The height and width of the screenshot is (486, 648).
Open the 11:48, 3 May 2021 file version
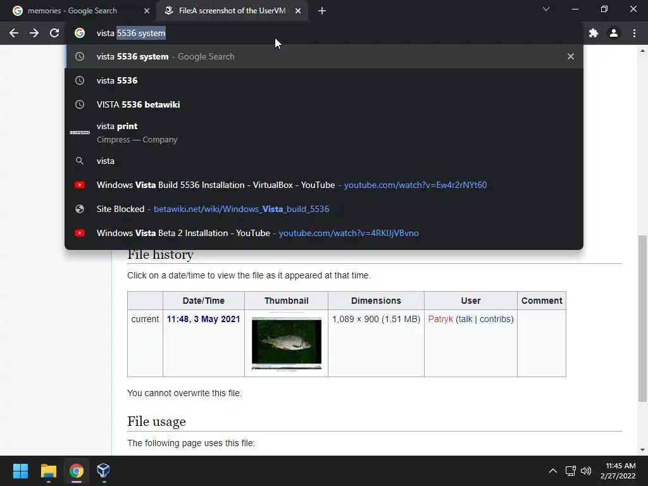(203, 319)
